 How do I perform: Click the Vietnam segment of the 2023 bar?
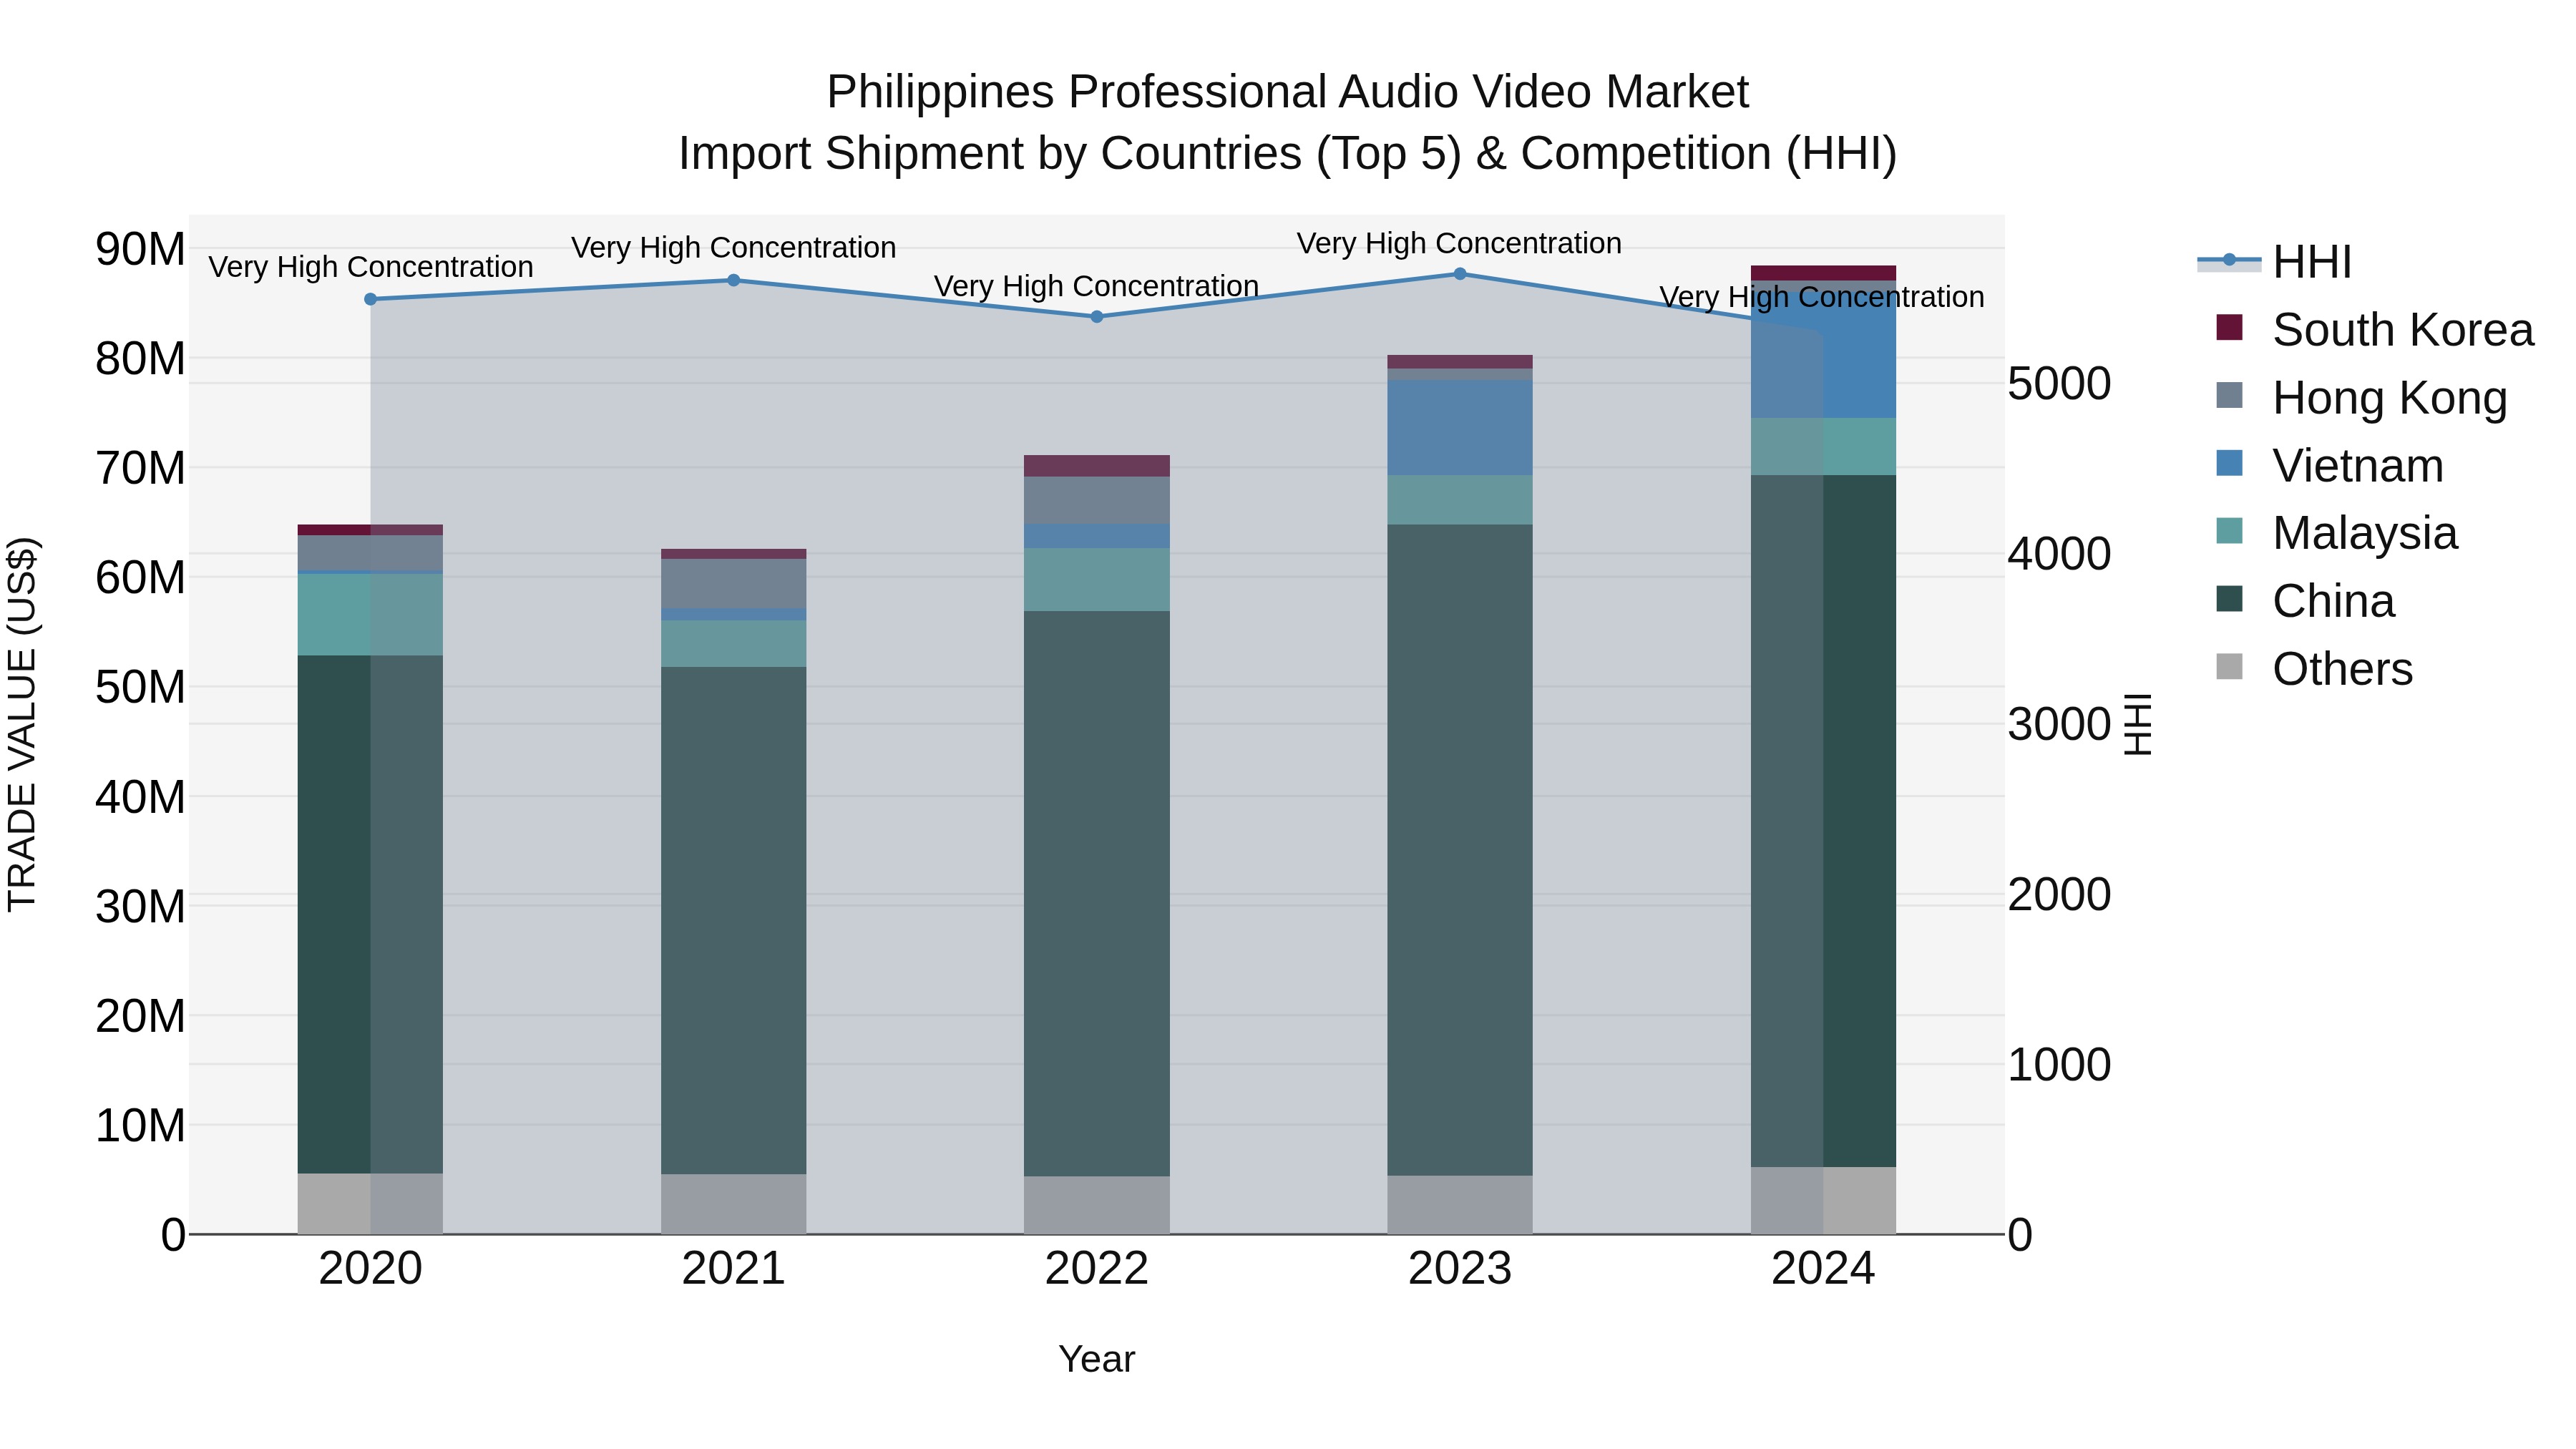point(1460,427)
